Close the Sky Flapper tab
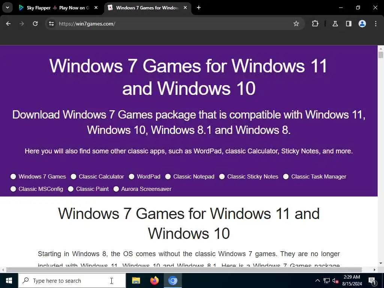The width and height of the screenshot is (384, 288). click(96, 7)
